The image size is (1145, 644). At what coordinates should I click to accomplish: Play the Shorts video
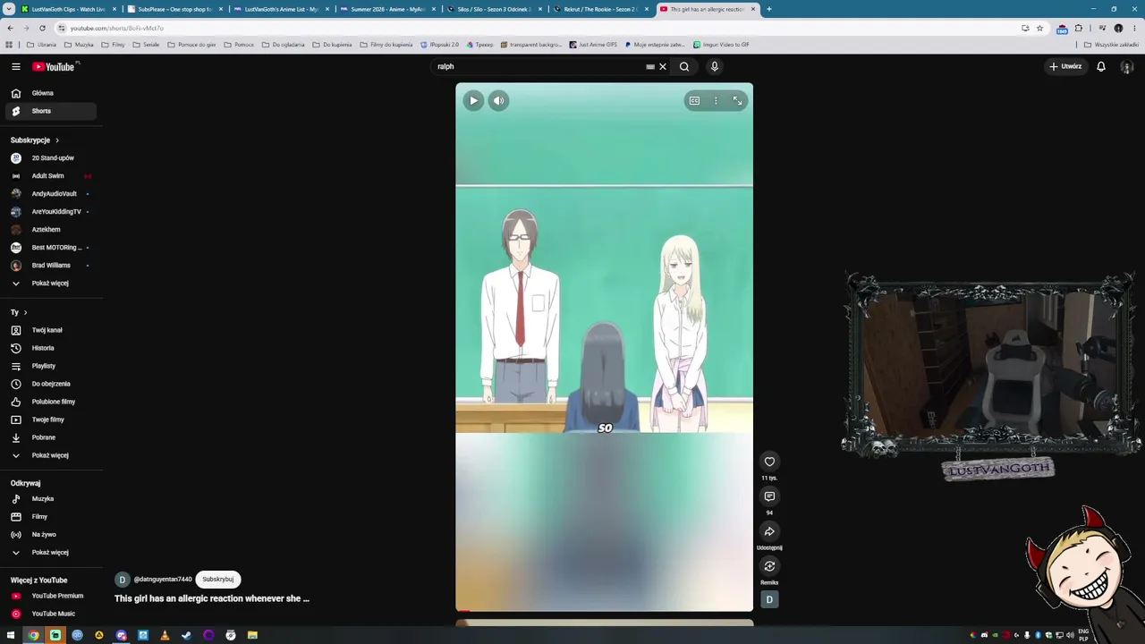473,101
